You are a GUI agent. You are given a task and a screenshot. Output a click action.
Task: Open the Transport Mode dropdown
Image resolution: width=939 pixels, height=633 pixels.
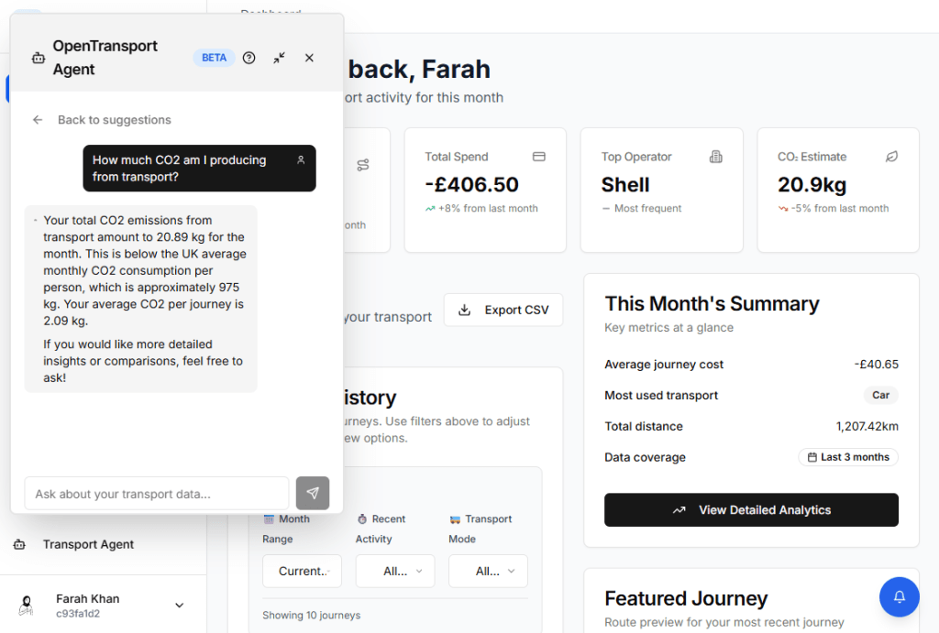[488, 571]
